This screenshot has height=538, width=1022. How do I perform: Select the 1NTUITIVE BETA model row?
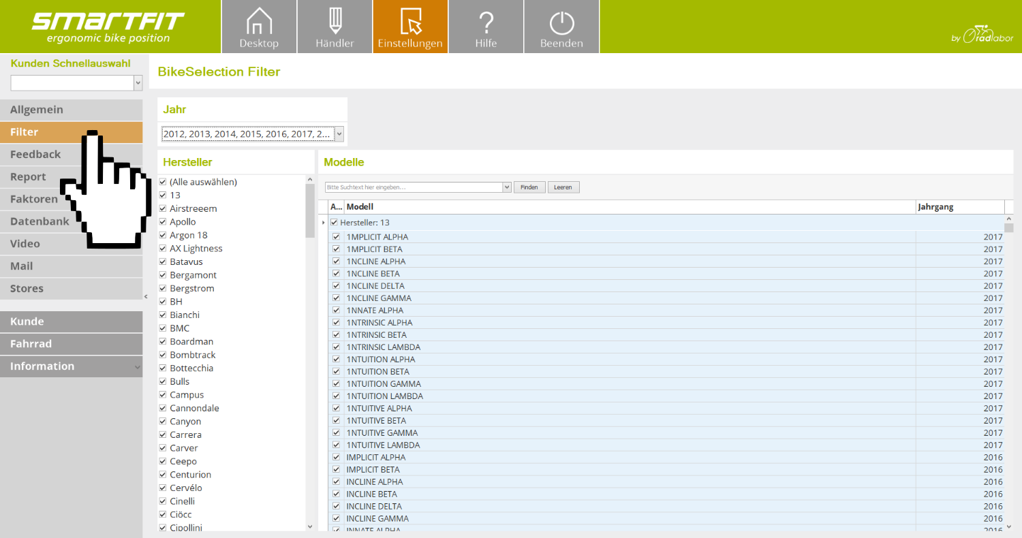pos(666,421)
